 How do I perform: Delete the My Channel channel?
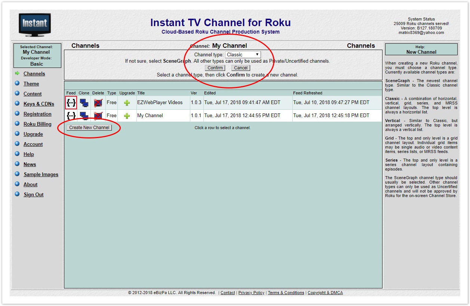click(98, 116)
